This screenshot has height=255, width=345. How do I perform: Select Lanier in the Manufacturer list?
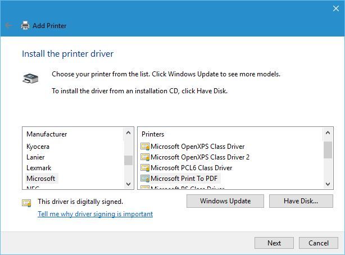click(x=35, y=157)
